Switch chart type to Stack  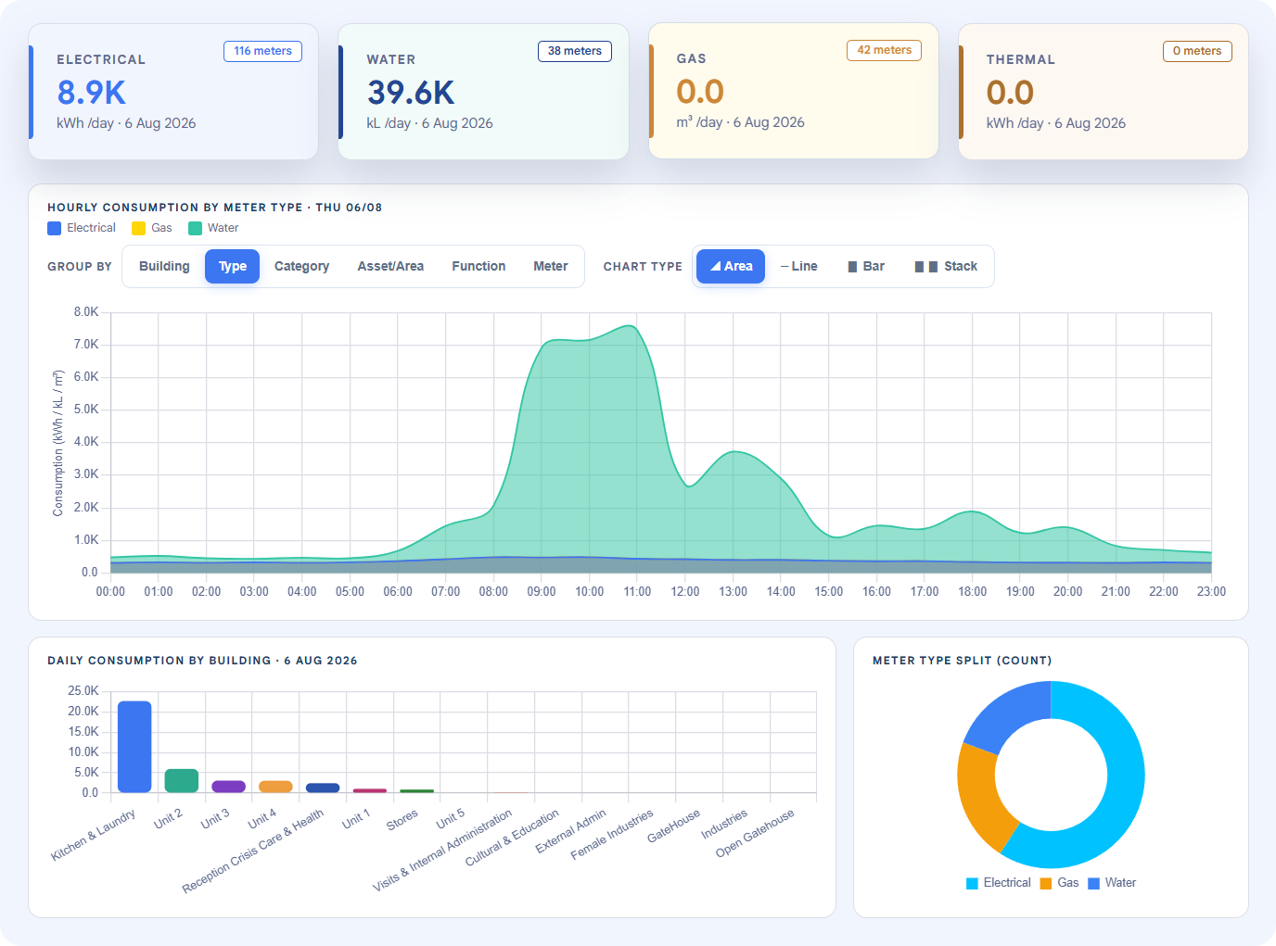(946, 267)
